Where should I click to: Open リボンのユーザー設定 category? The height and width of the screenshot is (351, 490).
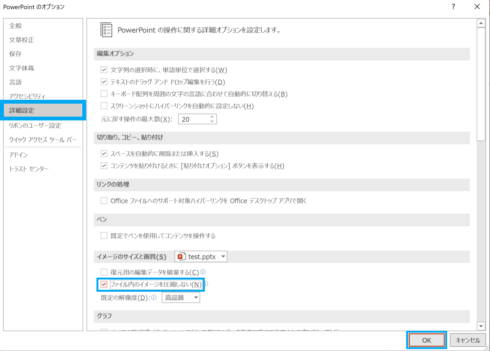click(35, 125)
